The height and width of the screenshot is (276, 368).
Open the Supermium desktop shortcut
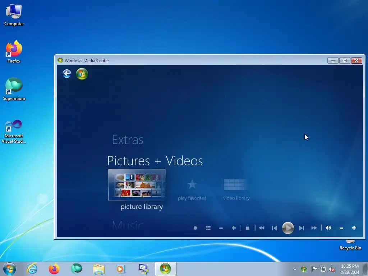(14, 89)
